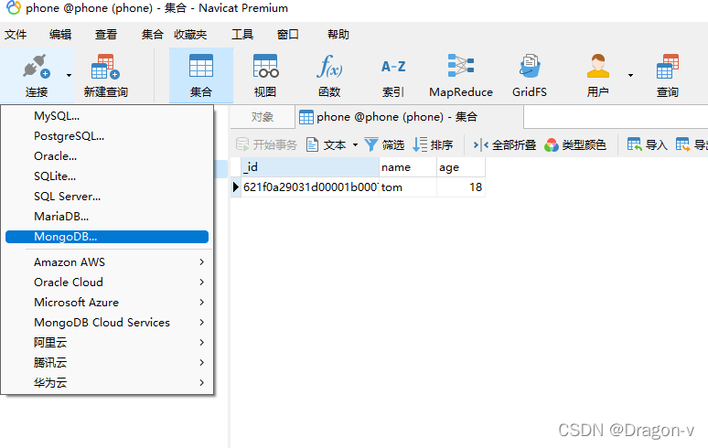Open the Index (索引) A-Z icon
This screenshot has height=448, width=708.
point(393,67)
